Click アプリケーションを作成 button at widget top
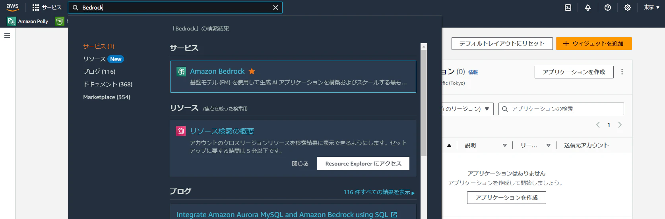This screenshot has height=219, width=665. tap(574, 72)
